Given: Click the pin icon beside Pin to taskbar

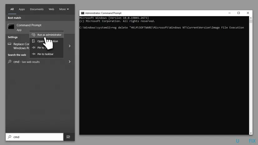Looking at the screenshot, I should [x=33, y=54].
